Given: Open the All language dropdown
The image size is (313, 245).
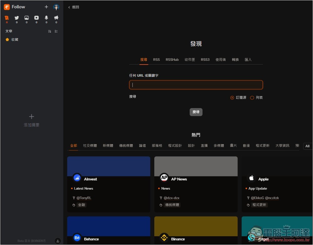Looking at the screenshot, I should pos(307,146).
